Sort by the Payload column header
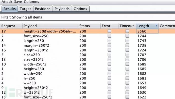Image resolution: width=175 pixels, height=99 pixels. pyautogui.click(x=50, y=26)
